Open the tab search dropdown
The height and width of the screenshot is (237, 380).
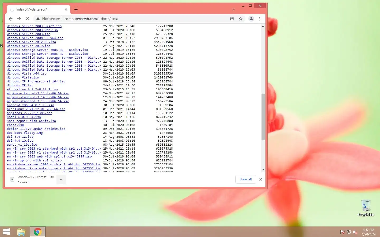[x=234, y=9]
